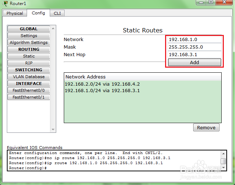
Task: Configure FastEthernet0/1 interface
Action: 28,97
